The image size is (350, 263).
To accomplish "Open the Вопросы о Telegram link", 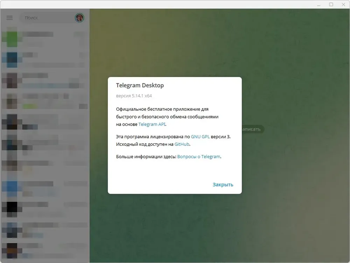I will [199, 157].
